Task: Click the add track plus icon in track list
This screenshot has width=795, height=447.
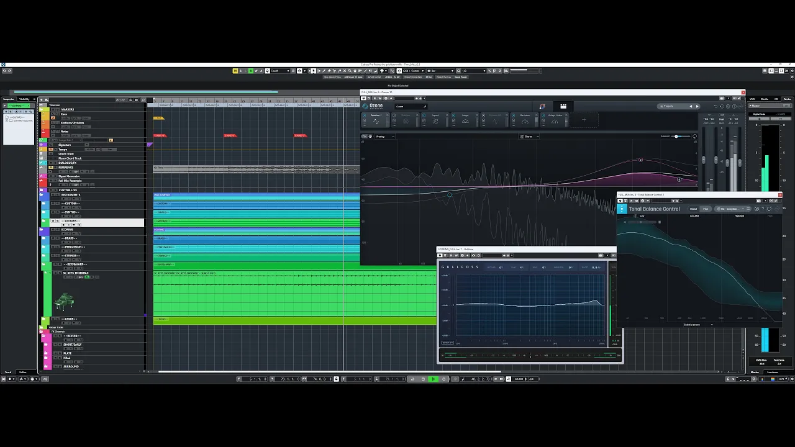Action: coord(41,100)
